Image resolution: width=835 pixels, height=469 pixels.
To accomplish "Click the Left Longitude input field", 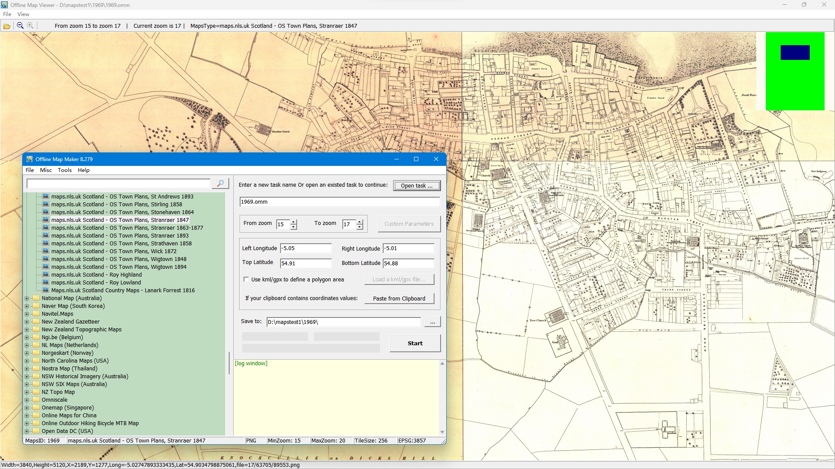I will [306, 248].
